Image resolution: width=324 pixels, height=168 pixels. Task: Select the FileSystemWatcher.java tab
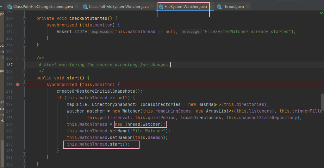(185, 7)
